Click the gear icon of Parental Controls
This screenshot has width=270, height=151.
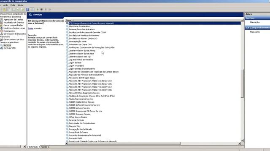point(67,120)
